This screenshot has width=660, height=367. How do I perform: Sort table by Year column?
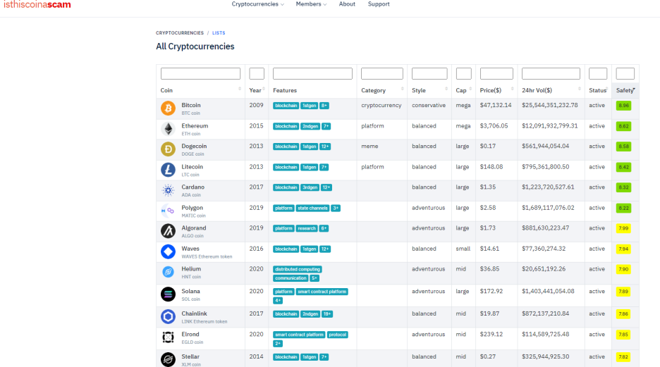[257, 90]
